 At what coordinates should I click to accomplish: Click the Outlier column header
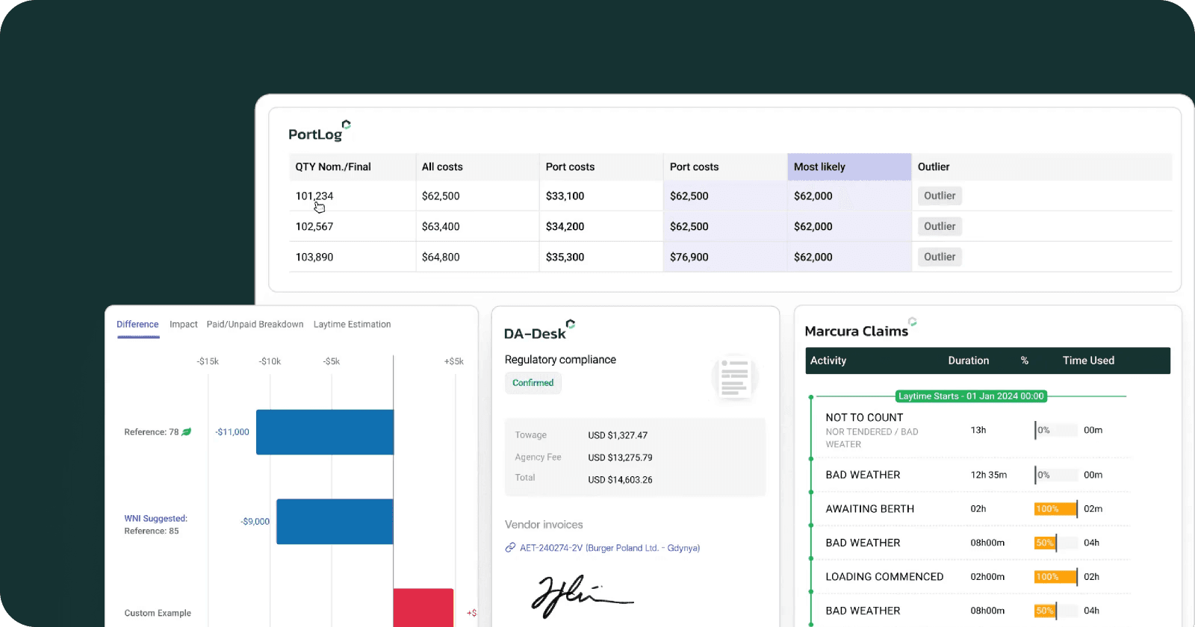coord(1042,167)
